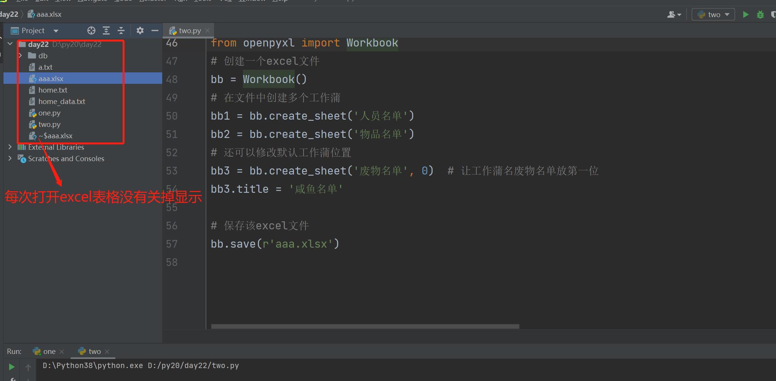
Task: Click the comment on line 49
Action: (276, 98)
